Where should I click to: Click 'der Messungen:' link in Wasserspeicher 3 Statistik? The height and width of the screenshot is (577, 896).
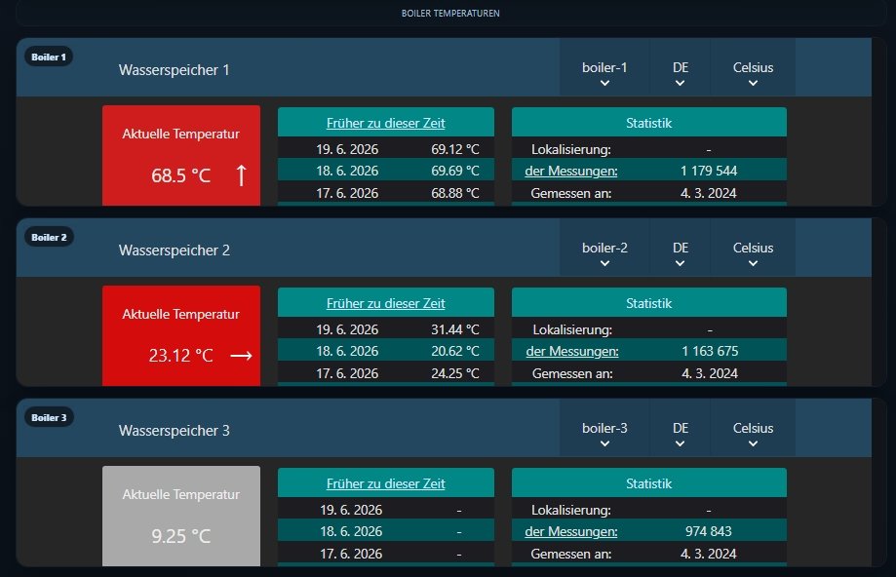571,531
